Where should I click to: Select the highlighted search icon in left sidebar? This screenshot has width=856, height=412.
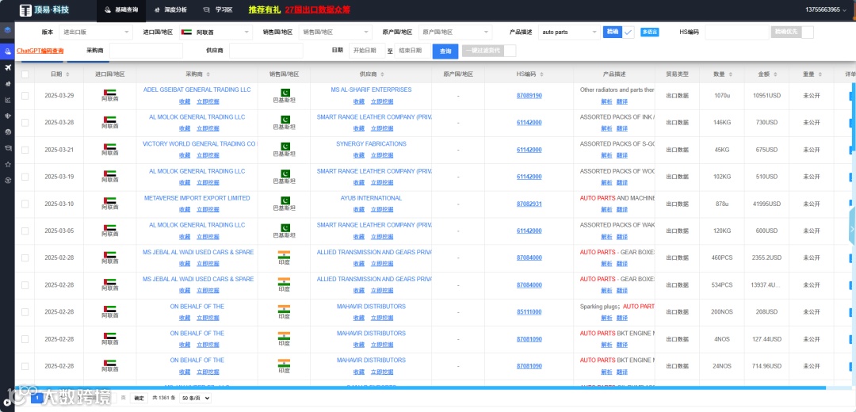(7, 51)
